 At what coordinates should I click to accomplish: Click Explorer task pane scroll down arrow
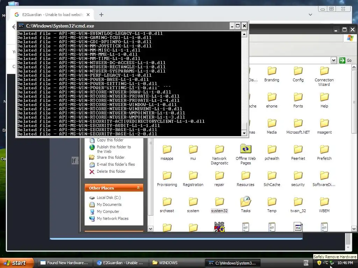pos(150,229)
